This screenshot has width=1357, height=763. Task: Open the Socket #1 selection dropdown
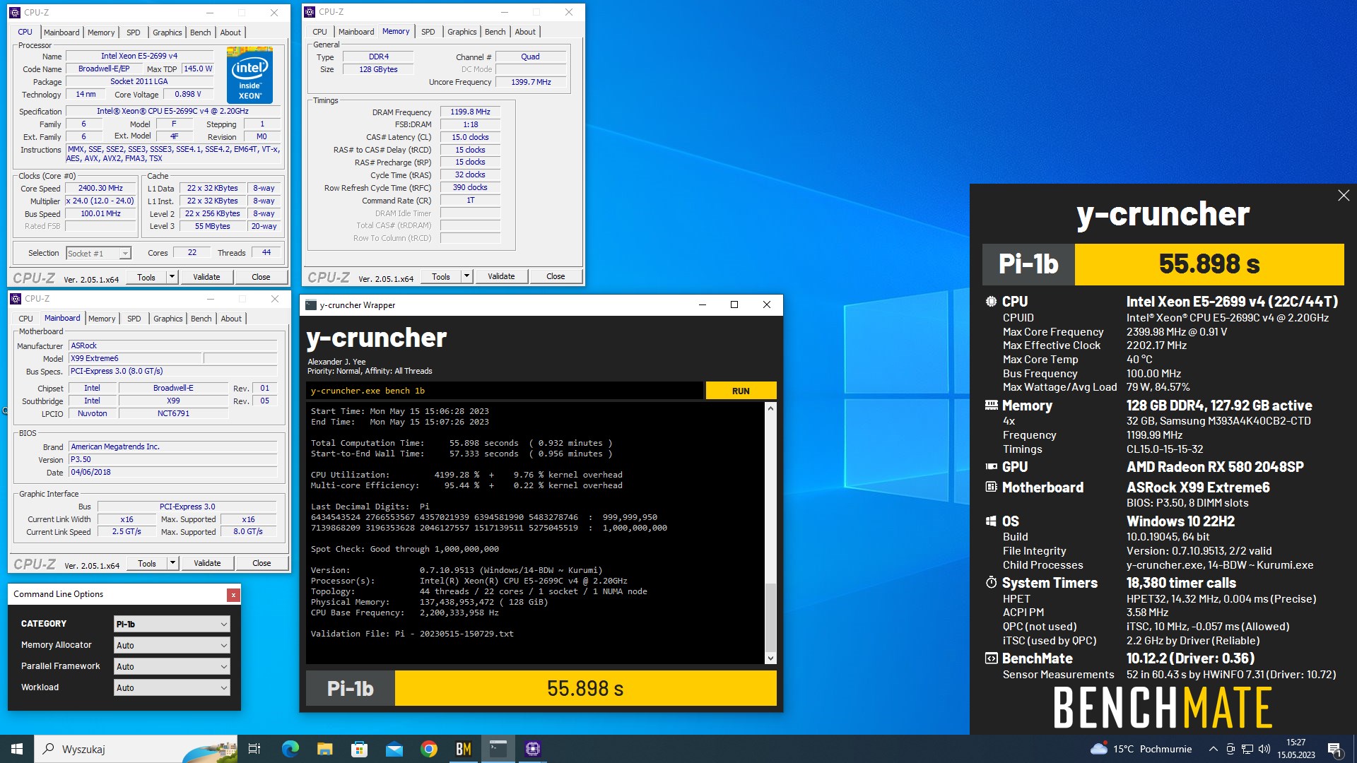98,254
